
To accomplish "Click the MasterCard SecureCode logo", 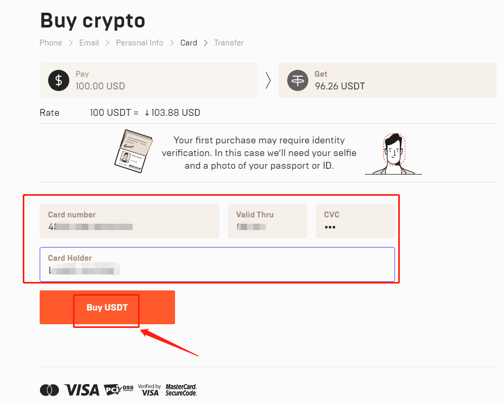I will tap(181, 390).
